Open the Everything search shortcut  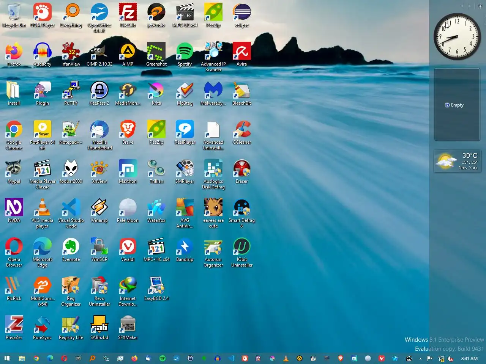pos(71,16)
